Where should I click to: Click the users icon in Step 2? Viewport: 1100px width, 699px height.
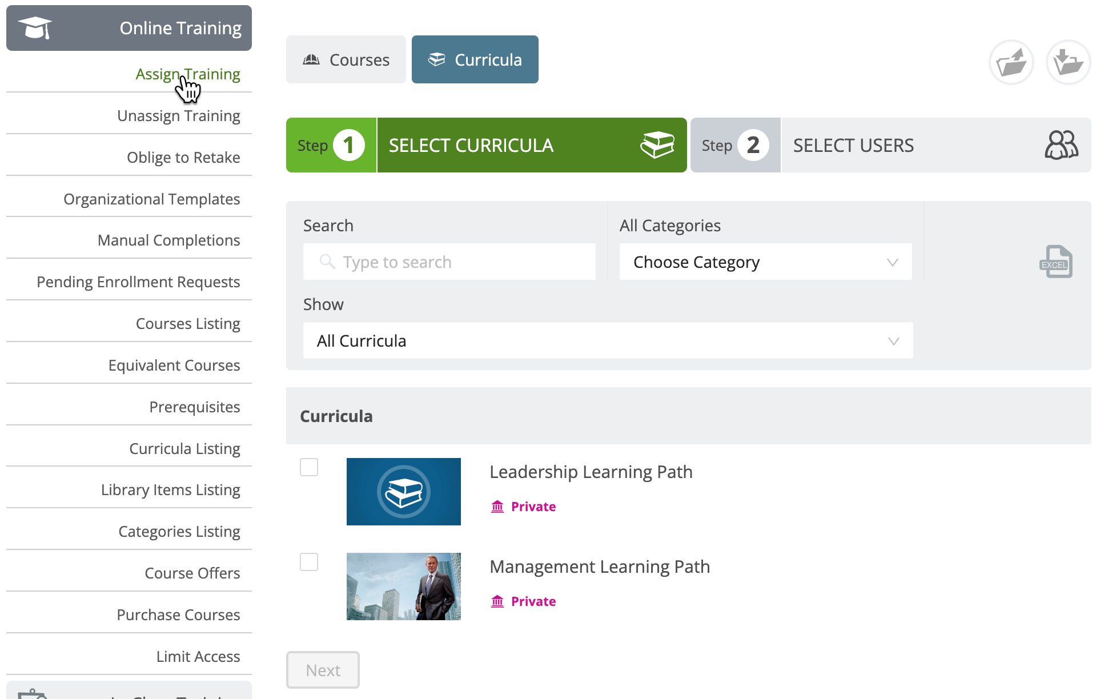(1061, 145)
